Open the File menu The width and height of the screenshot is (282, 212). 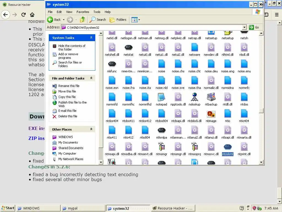point(50,12)
